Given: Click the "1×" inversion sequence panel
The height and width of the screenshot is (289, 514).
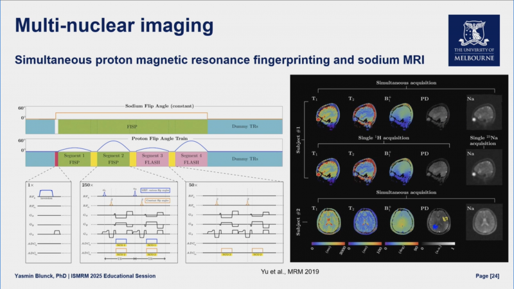Looking at the screenshot, I should click(x=49, y=222).
